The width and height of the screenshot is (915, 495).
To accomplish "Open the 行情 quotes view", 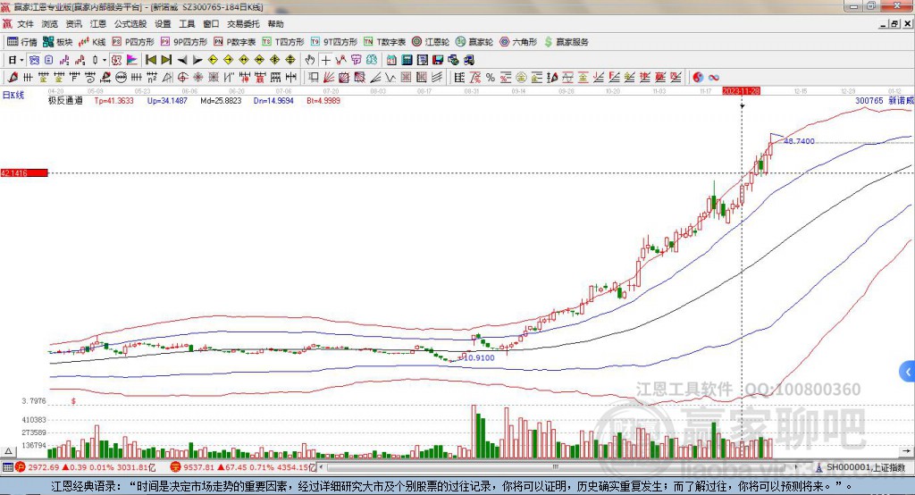I will [22, 42].
